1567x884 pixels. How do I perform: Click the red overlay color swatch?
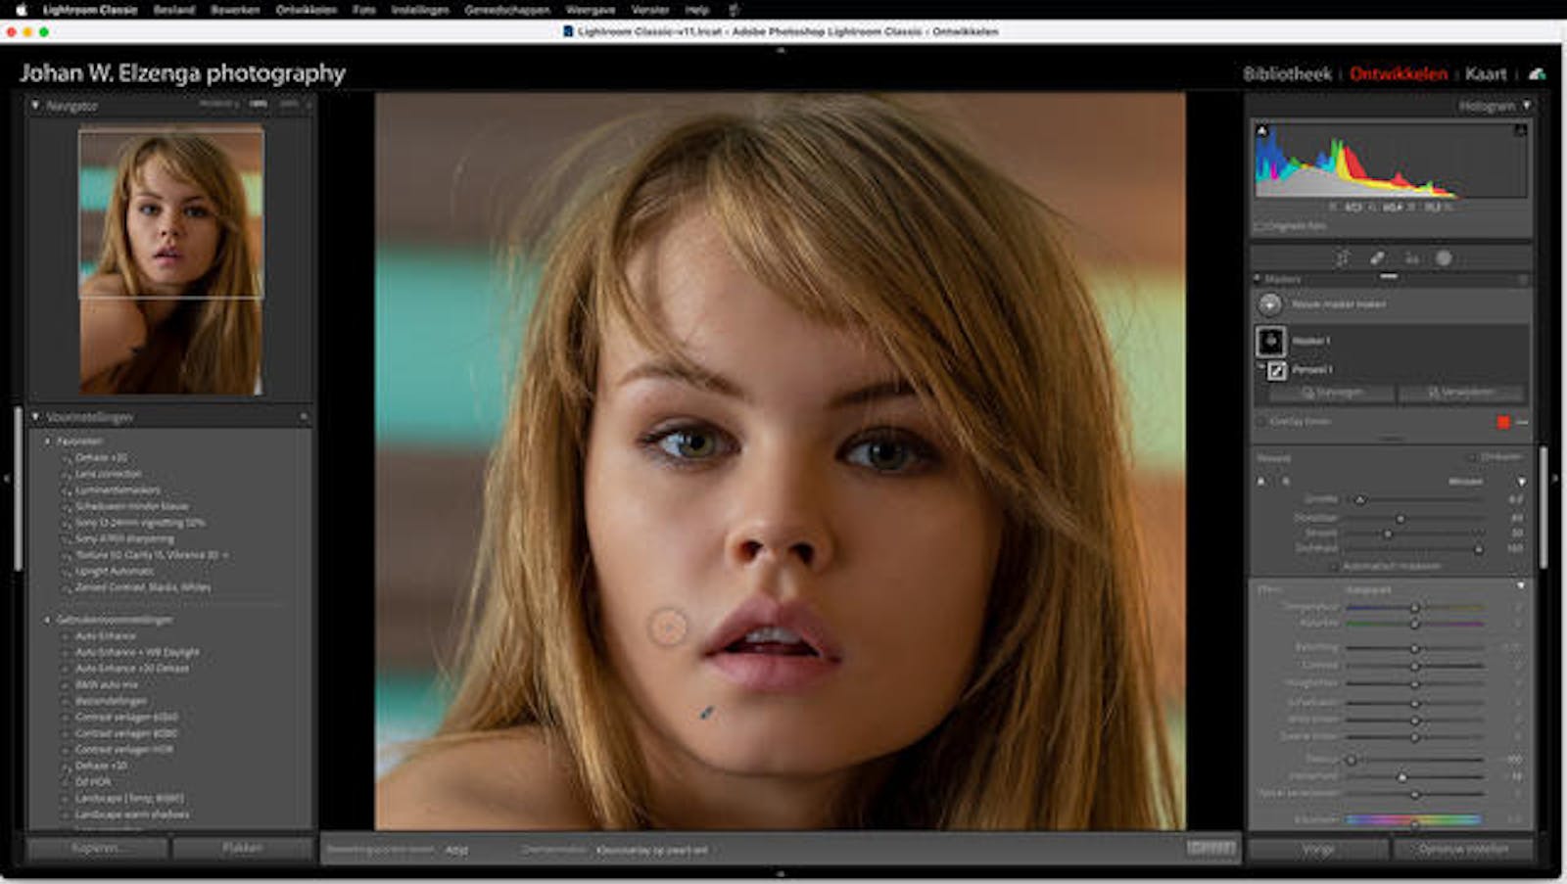(x=1503, y=422)
